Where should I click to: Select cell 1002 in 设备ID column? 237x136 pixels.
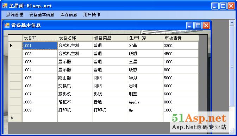tap(40, 54)
